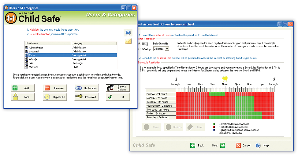Screen dimensions: 298x156
Task: Click the Lock button
Action: click(x=23, y=97)
